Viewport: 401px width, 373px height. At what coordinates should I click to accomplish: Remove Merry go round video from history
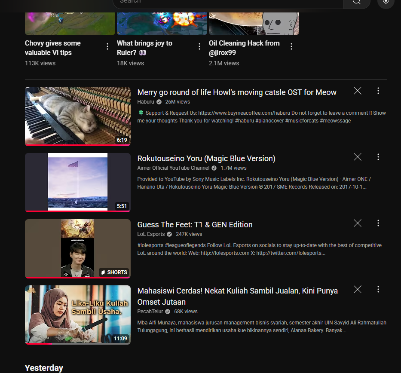point(357,91)
